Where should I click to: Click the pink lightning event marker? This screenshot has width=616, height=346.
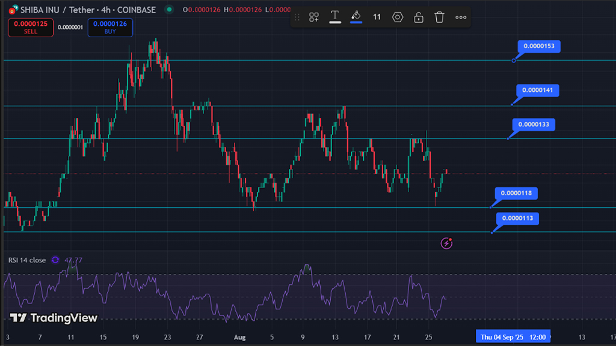[x=446, y=243]
